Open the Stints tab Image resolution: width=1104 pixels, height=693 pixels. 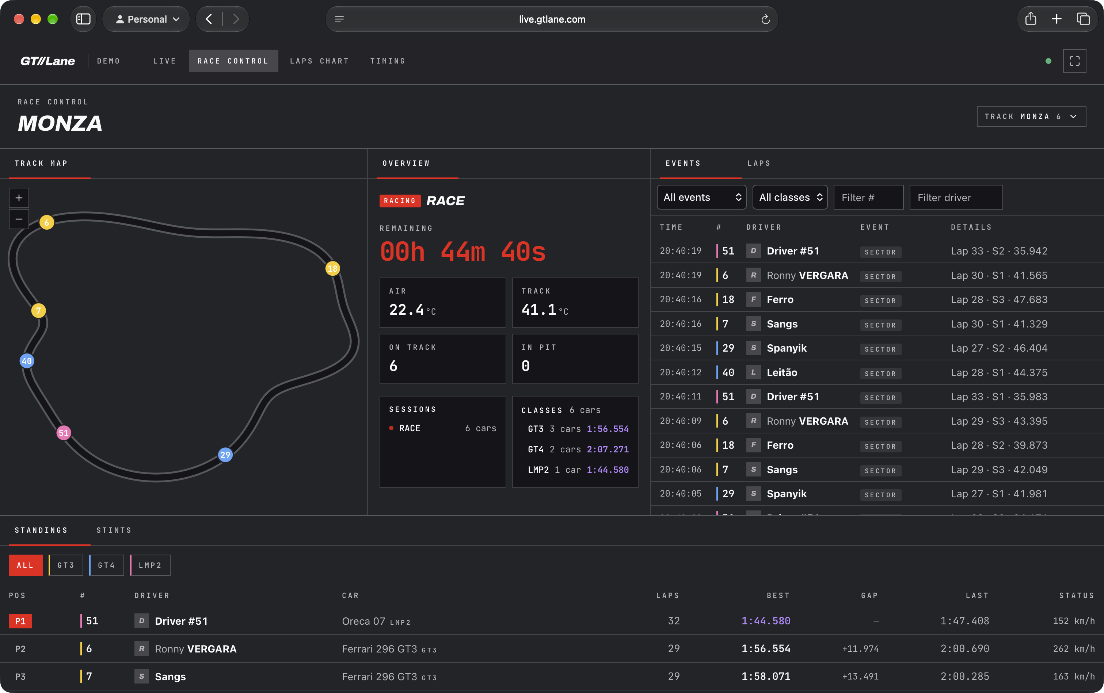[114, 530]
